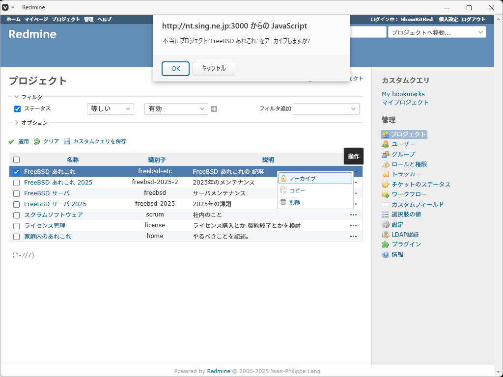
Task: Click the ShowKitRed user link
Action: [417, 20]
